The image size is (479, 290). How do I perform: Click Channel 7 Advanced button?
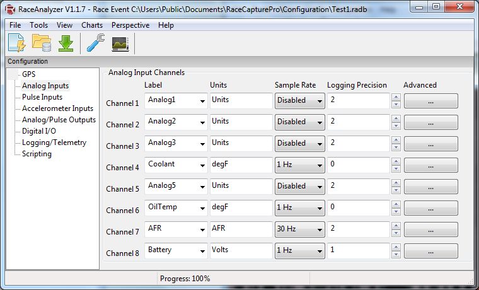click(x=430, y=229)
